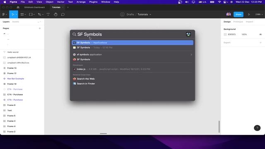Collapse the pages list chevron in Layers panel
This screenshot has height=149, width=265.
coord(41,22)
